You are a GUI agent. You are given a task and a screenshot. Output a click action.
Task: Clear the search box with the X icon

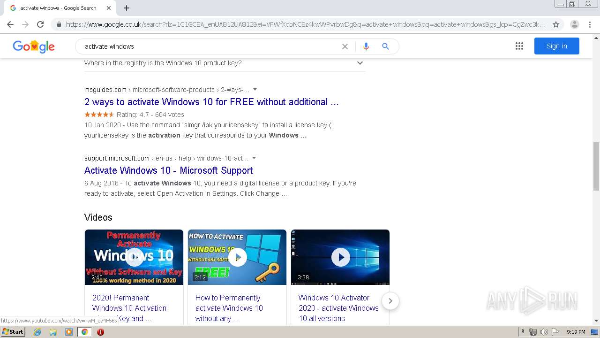tap(345, 46)
